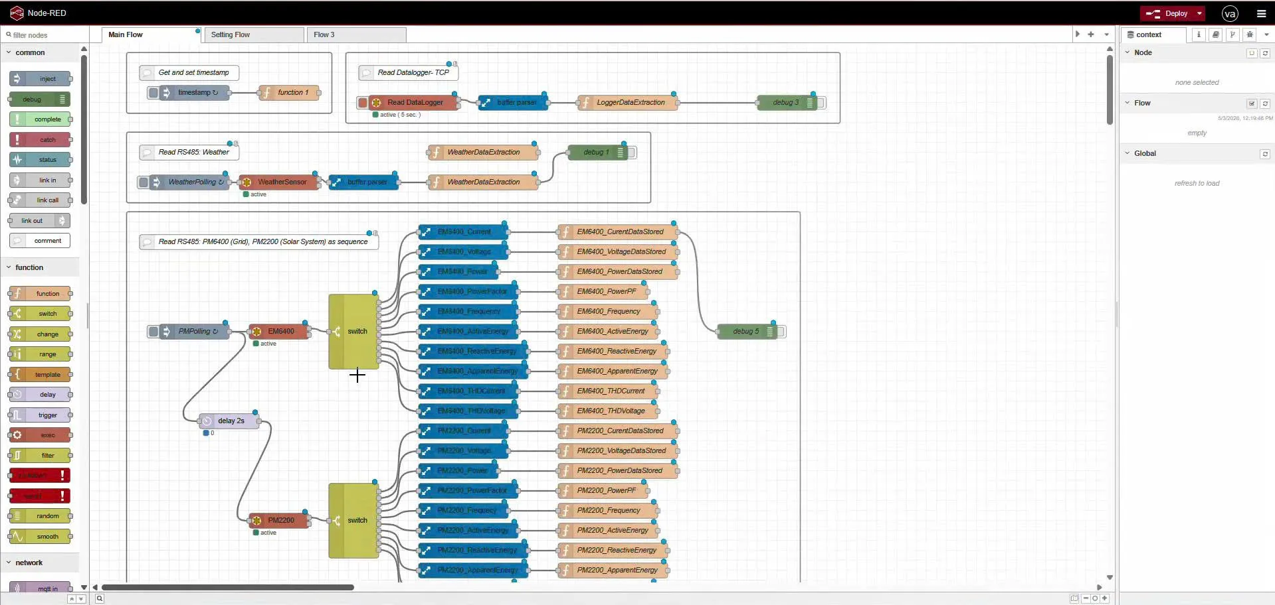
Task: Select the upper switch node for EM6400
Action: coord(353,332)
